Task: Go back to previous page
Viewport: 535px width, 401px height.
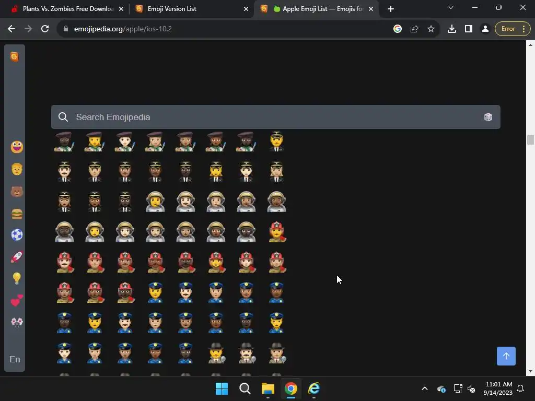Action: point(11,29)
